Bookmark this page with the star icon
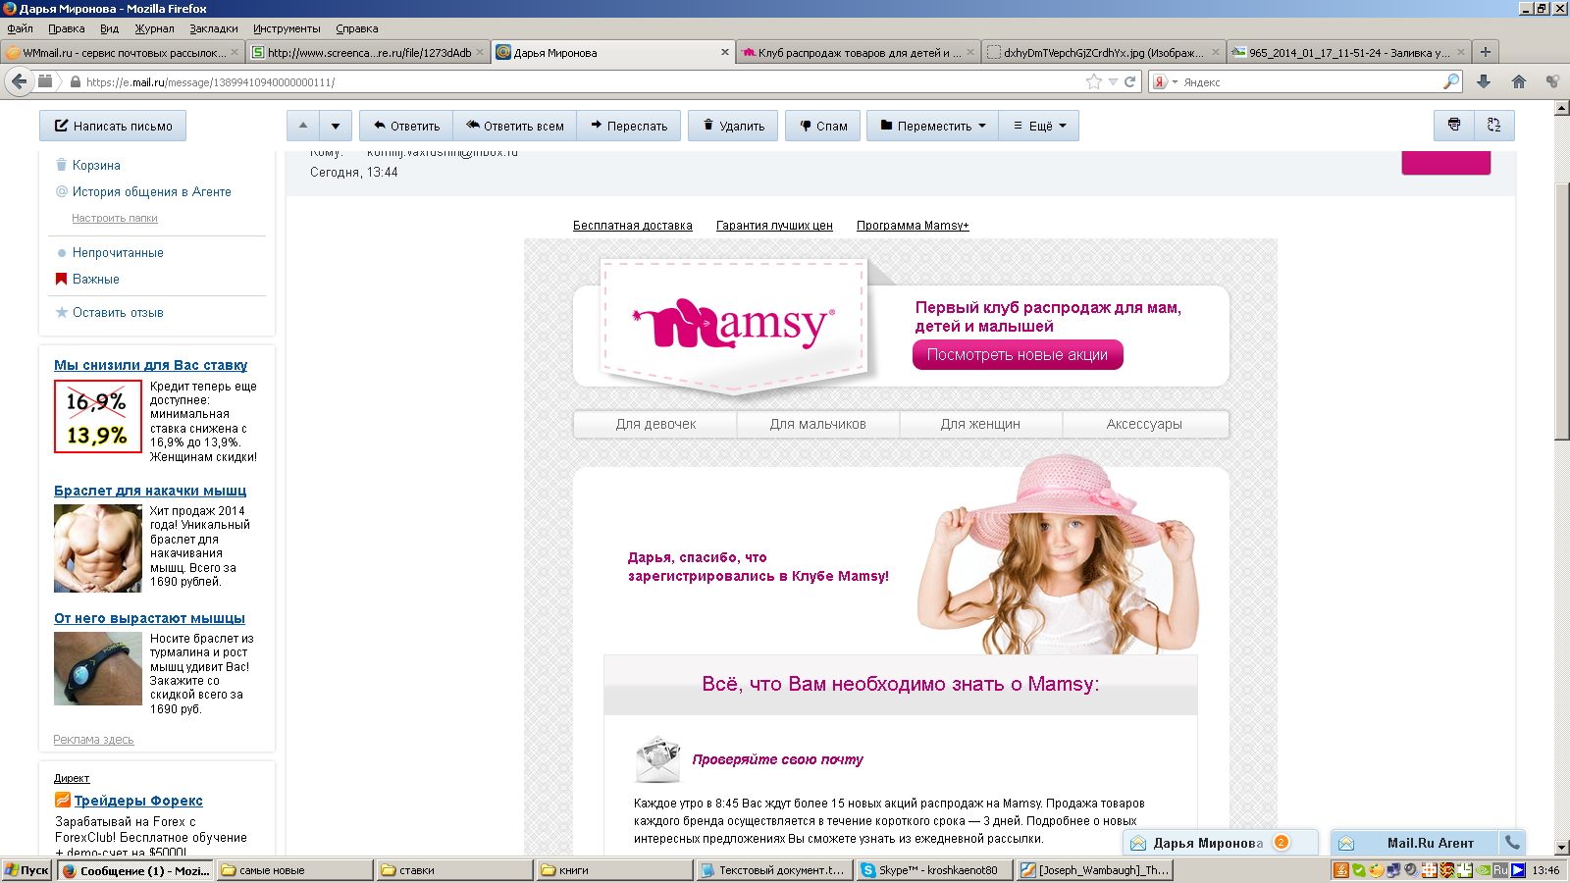 pos(1094,82)
